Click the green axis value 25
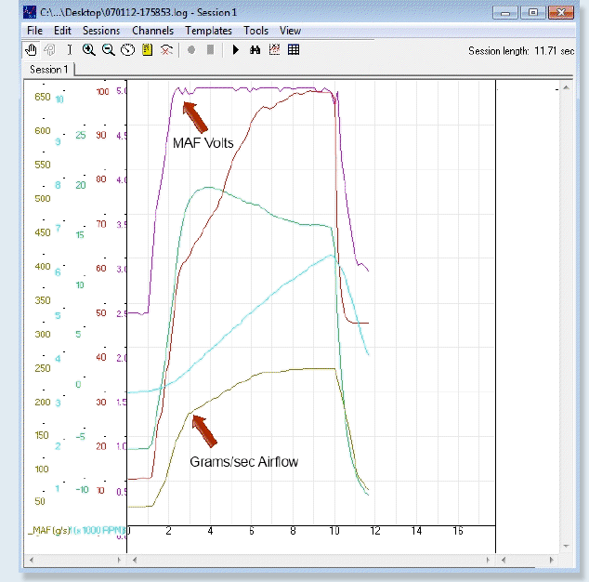This screenshot has width=589, height=582. click(81, 136)
